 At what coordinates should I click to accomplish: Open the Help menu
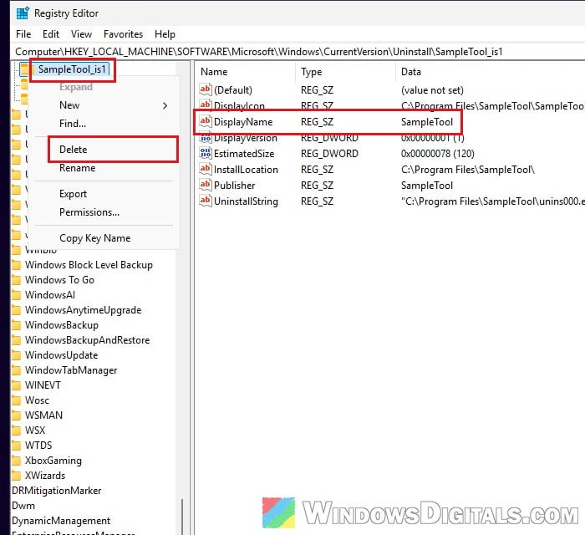tap(165, 34)
